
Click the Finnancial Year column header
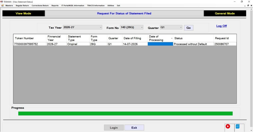[x=56, y=38]
